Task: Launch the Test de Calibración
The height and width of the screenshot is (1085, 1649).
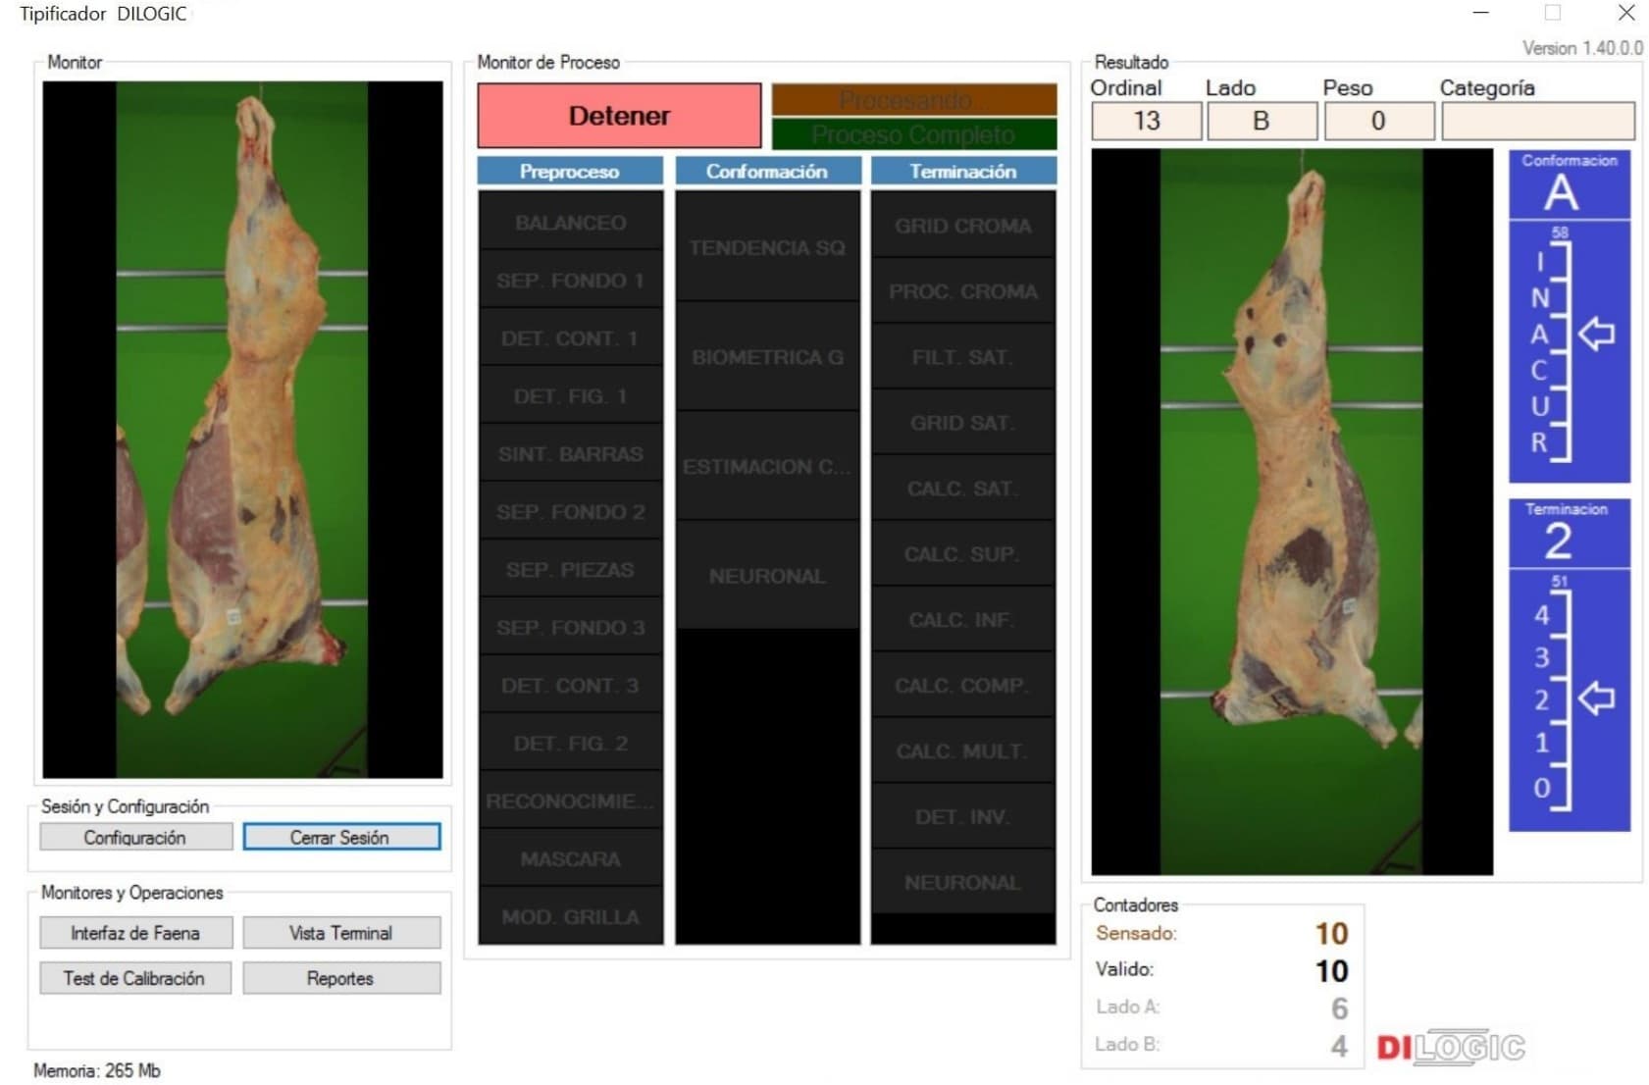Action: click(135, 978)
